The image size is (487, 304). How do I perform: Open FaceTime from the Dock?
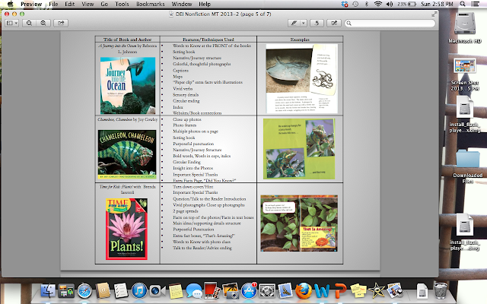click(x=158, y=291)
